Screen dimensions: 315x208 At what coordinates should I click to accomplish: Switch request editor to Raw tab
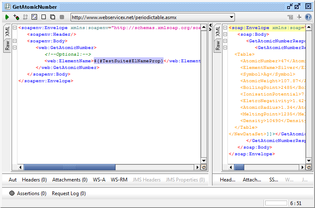pos(7,45)
